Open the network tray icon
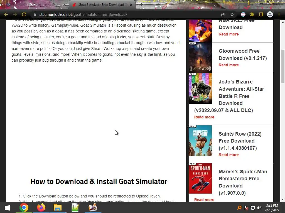This screenshot has width=285, height=213. pos(253,207)
